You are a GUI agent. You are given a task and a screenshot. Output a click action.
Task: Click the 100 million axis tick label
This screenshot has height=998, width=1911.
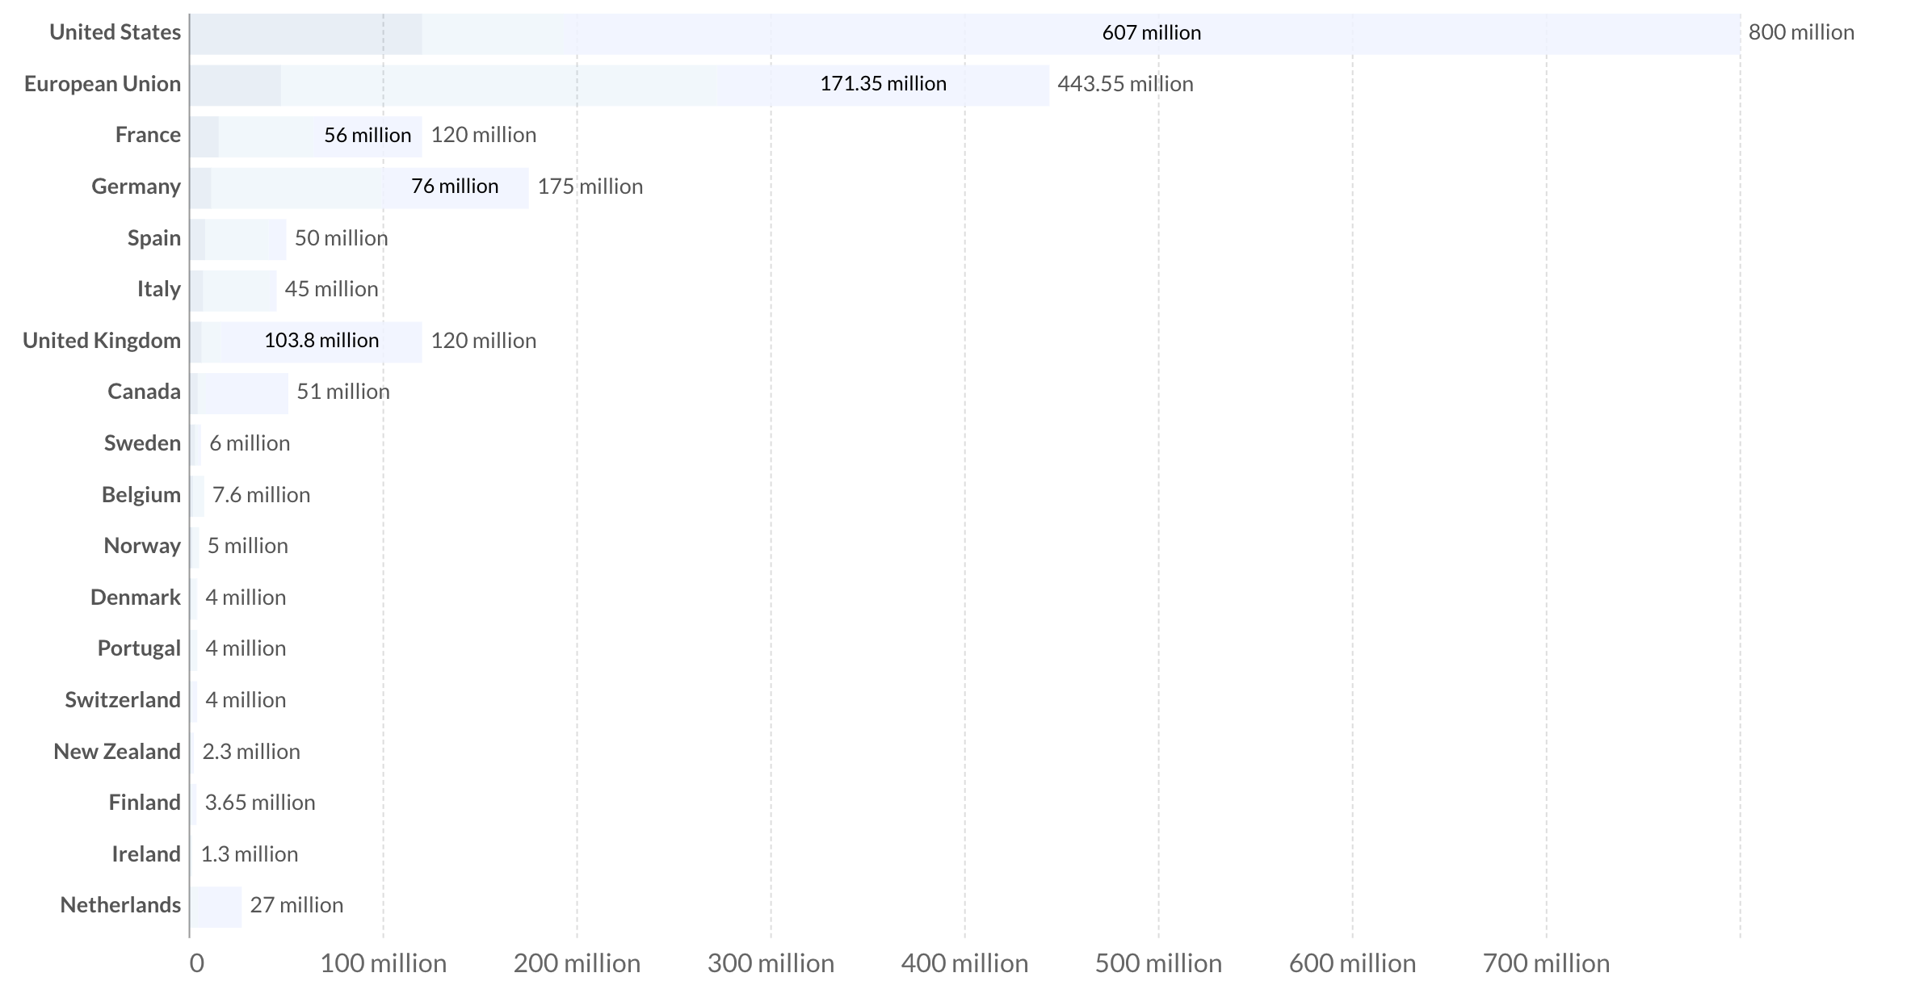(384, 963)
